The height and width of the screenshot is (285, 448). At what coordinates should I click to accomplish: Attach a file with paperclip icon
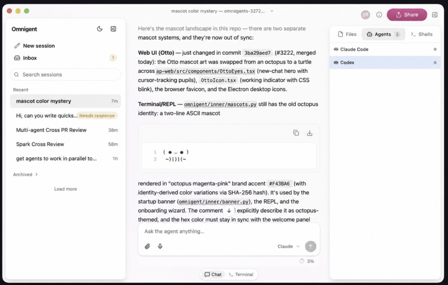click(x=147, y=246)
